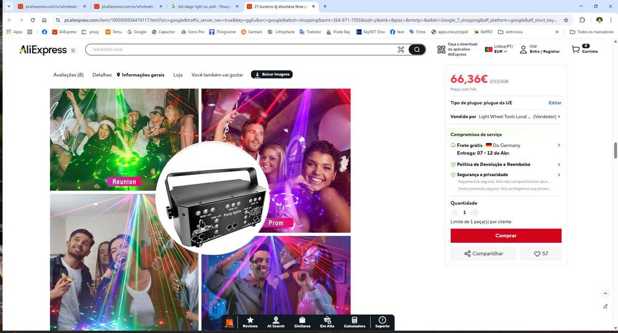The height and width of the screenshot is (333, 618).
Task: Bookmark this page with the star icon
Action: tap(566, 20)
